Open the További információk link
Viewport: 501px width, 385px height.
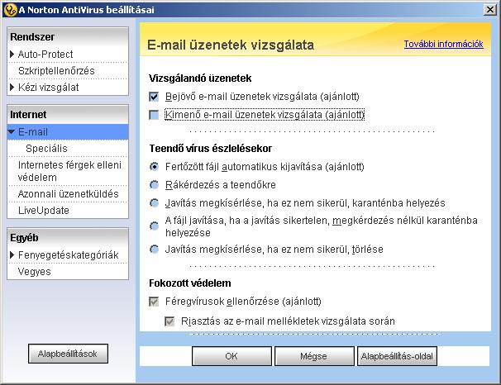443,44
